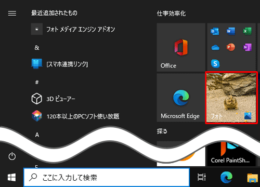This screenshot has height=187, width=260.
Task: Open 3D ビューアー app
Action: (x=53, y=99)
